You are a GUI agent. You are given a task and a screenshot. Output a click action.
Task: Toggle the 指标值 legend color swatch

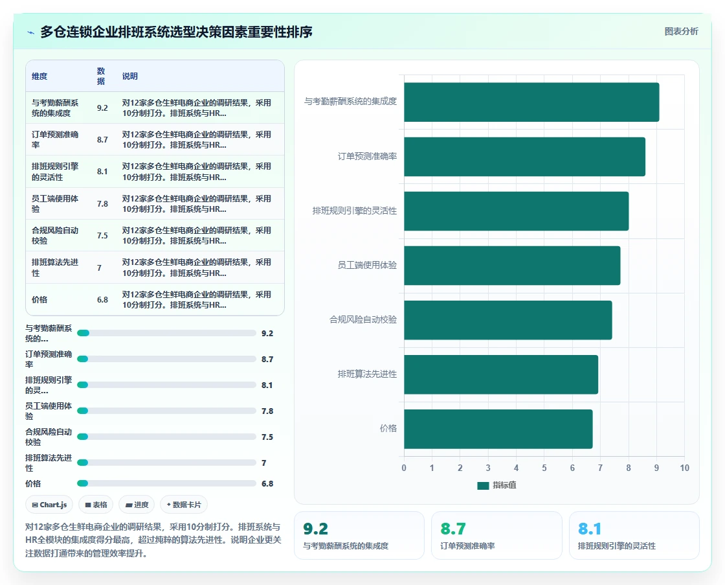pos(483,485)
